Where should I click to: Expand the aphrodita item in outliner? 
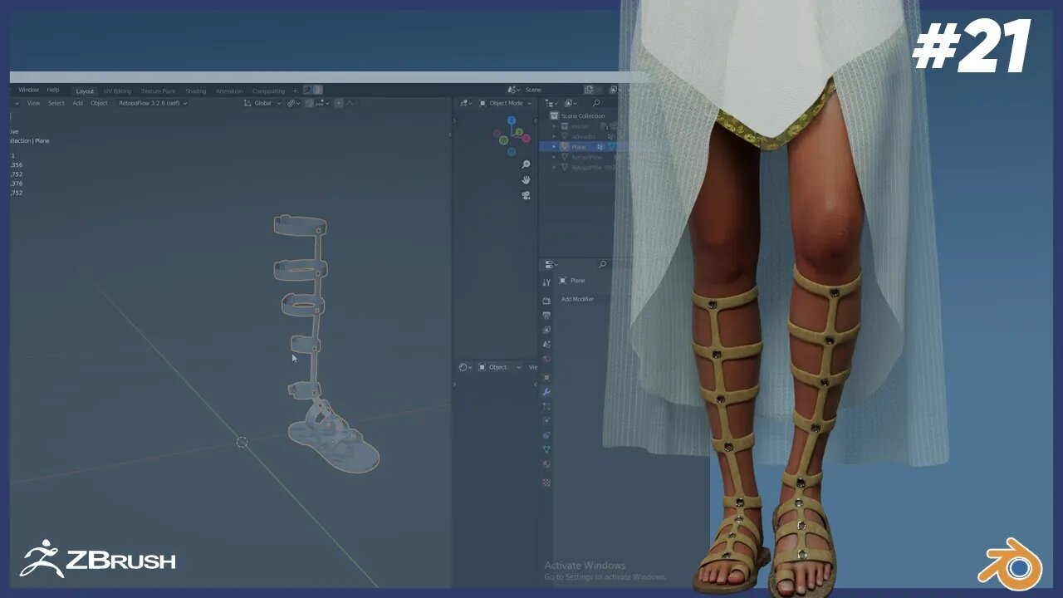555,136
